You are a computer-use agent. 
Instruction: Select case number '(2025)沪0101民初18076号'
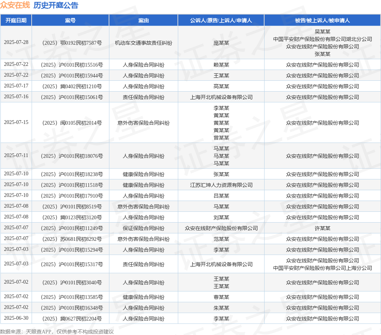(72, 156)
